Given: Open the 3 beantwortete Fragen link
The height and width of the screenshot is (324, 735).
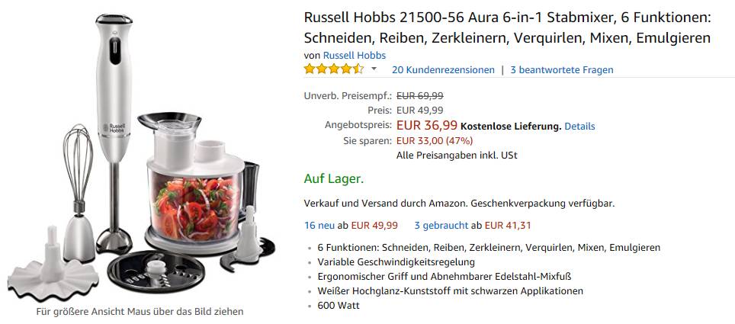Looking at the screenshot, I should [562, 70].
